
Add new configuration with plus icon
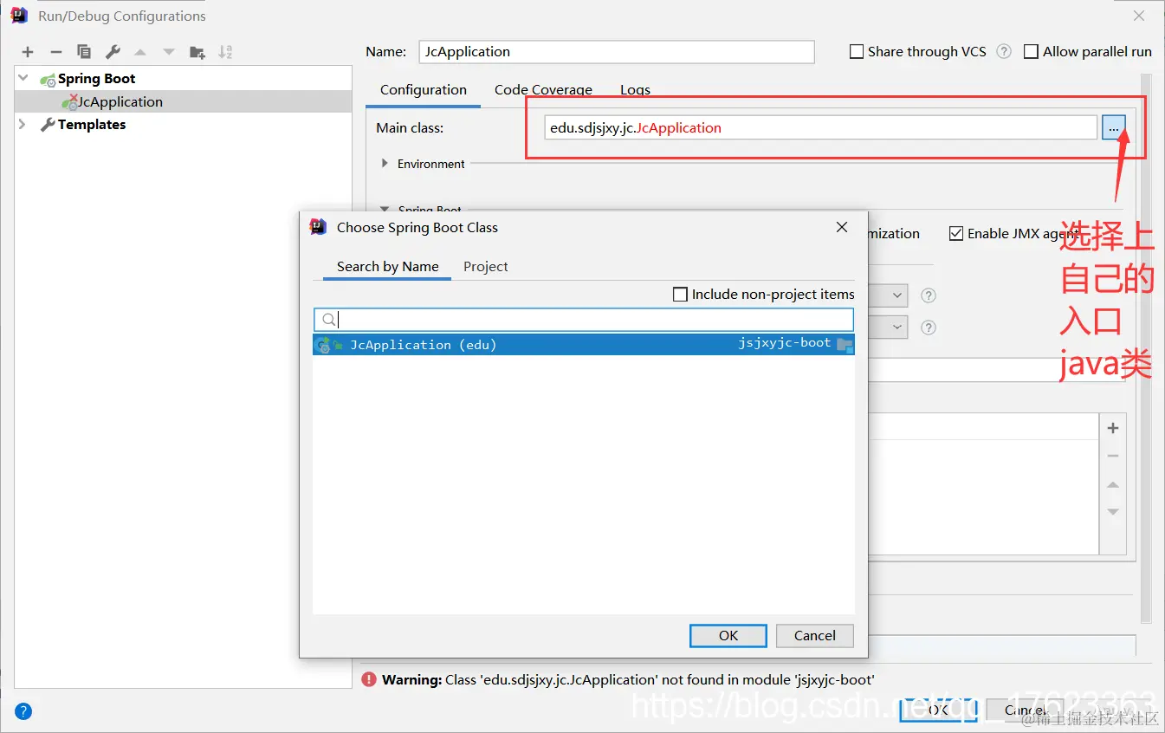28,52
